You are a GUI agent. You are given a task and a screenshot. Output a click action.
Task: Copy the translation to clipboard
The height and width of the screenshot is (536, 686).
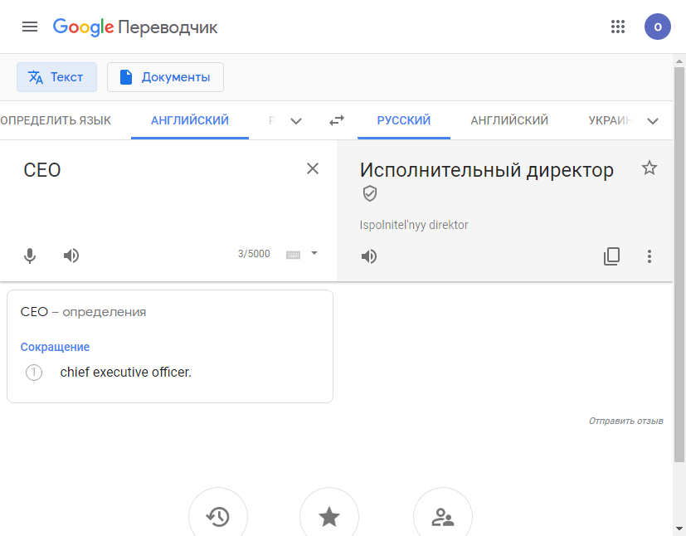coord(611,256)
